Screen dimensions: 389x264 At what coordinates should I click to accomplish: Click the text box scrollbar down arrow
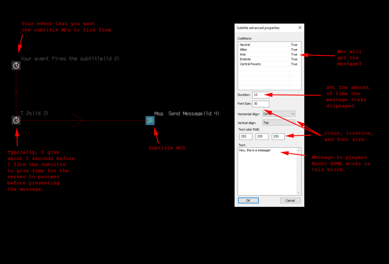(x=298, y=192)
